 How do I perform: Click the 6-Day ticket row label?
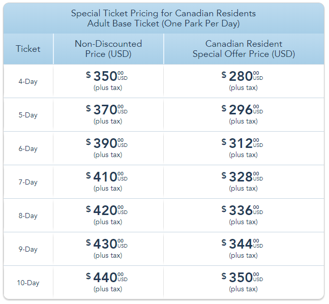28,148
